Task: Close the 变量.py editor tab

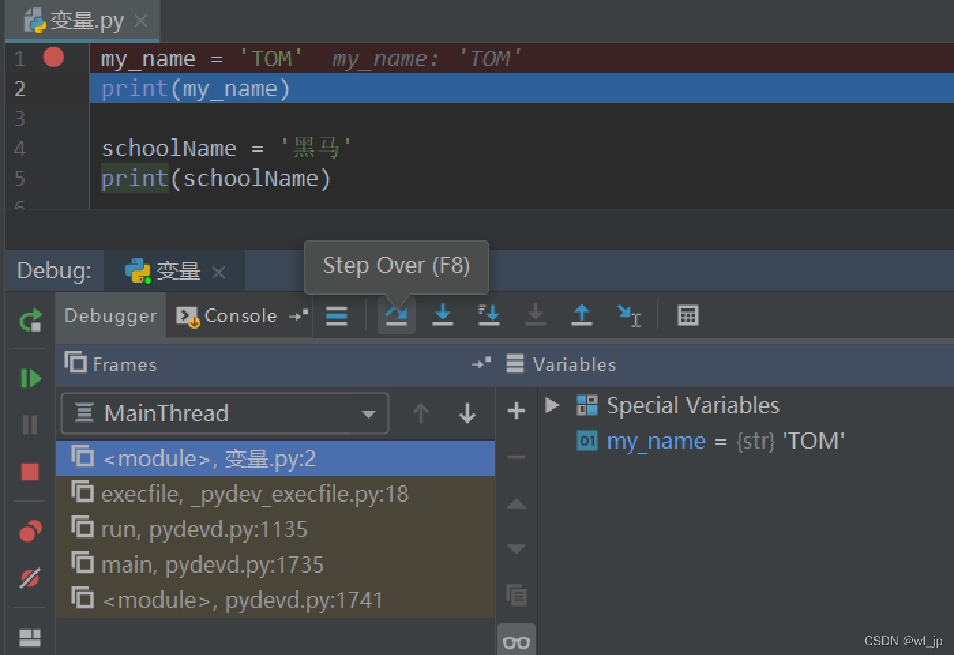Action: click(141, 21)
